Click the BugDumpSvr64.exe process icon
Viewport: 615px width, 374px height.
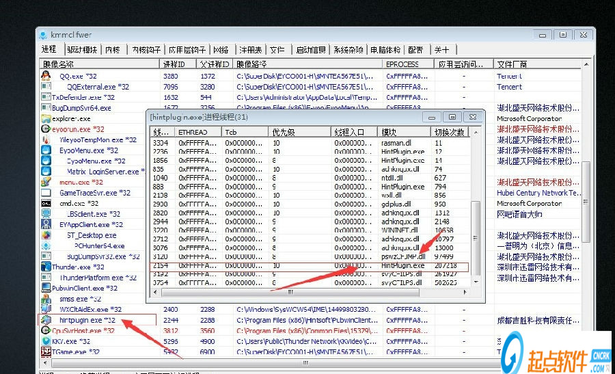[46, 107]
